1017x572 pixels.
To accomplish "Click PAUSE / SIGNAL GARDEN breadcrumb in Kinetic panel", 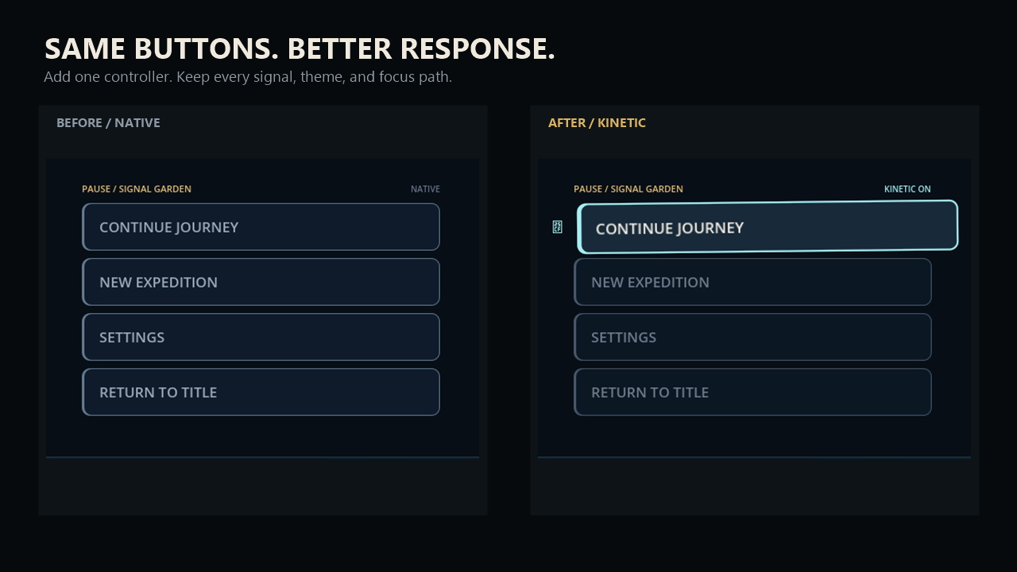I will click(x=628, y=189).
